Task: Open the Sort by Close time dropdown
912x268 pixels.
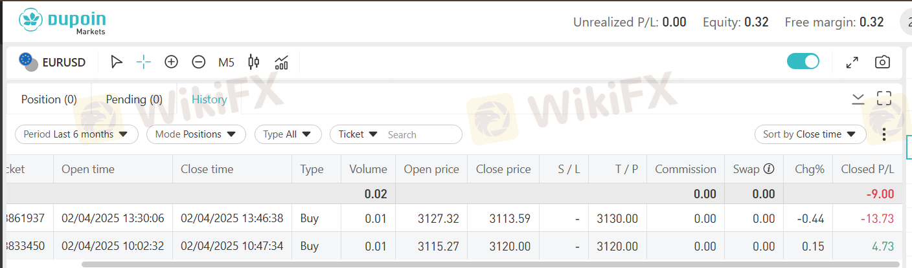Action: click(810, 134)
